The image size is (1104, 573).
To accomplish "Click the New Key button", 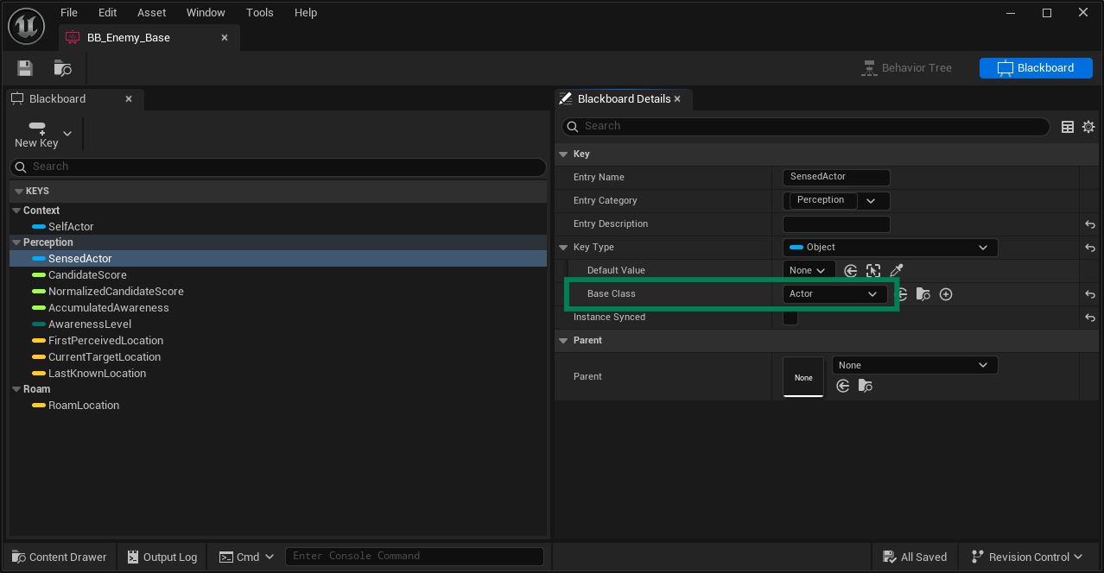I will [37, 135].
